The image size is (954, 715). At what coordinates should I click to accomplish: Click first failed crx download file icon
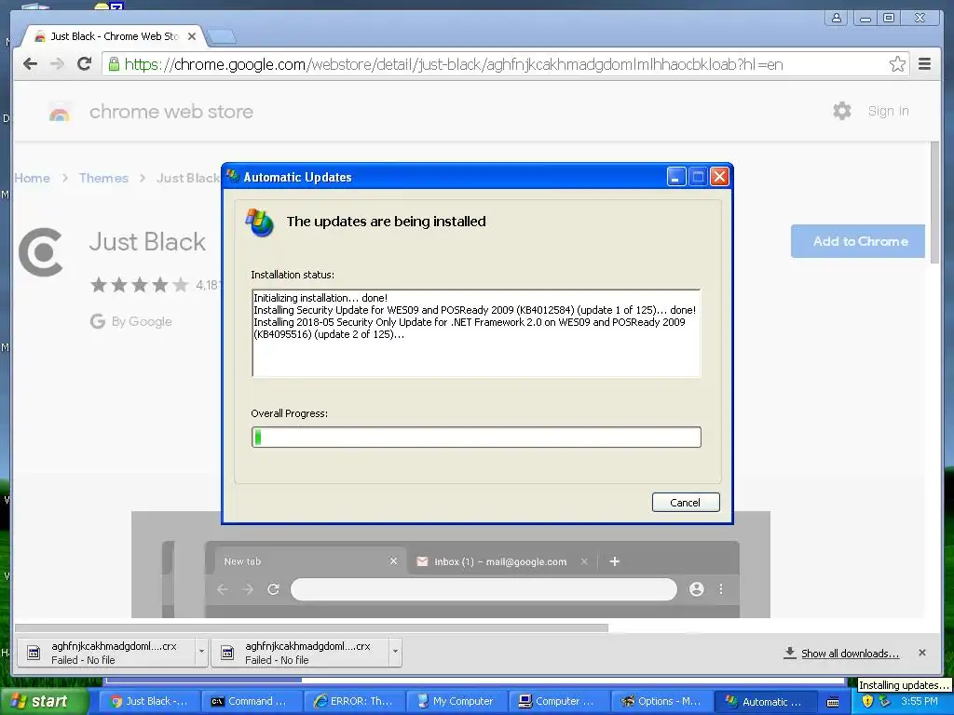tap(34, 653)
